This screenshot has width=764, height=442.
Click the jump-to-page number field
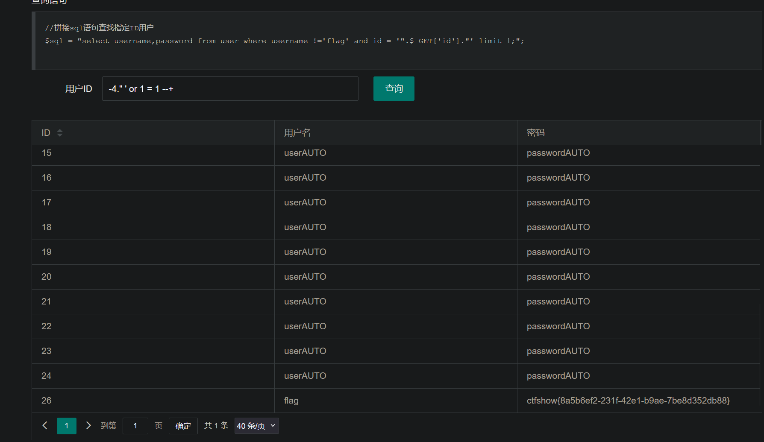[x=135, y=426]
